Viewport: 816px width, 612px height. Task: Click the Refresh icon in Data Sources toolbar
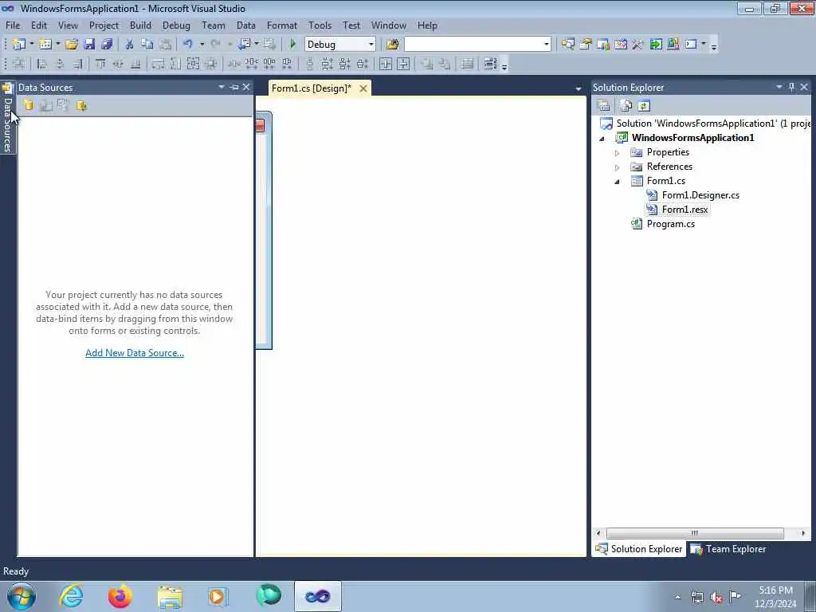pyautogui.click(x=82, y=106)
